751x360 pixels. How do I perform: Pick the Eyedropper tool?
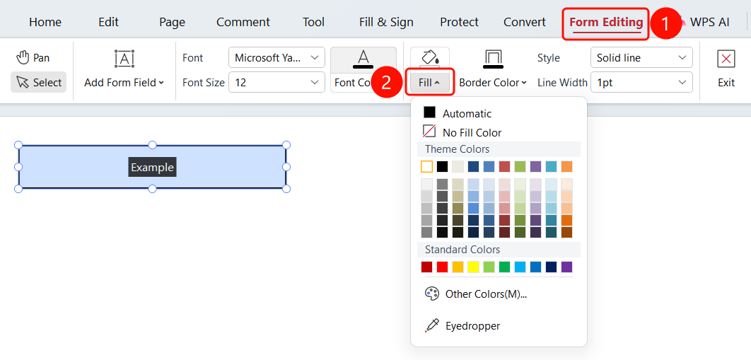point(462,326)
